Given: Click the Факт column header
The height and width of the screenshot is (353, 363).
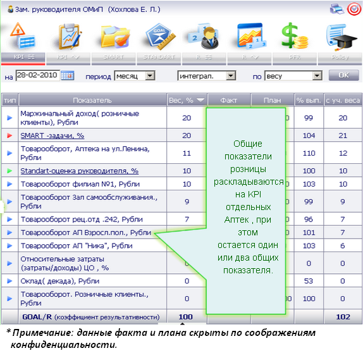Looking at the screenshot, I should (x=229, y=100).
